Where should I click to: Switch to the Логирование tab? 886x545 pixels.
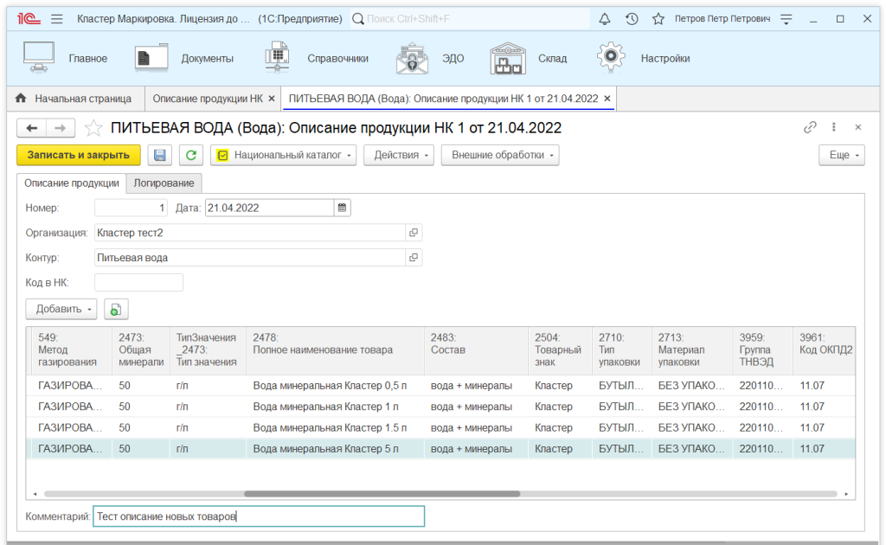[164, 183]
